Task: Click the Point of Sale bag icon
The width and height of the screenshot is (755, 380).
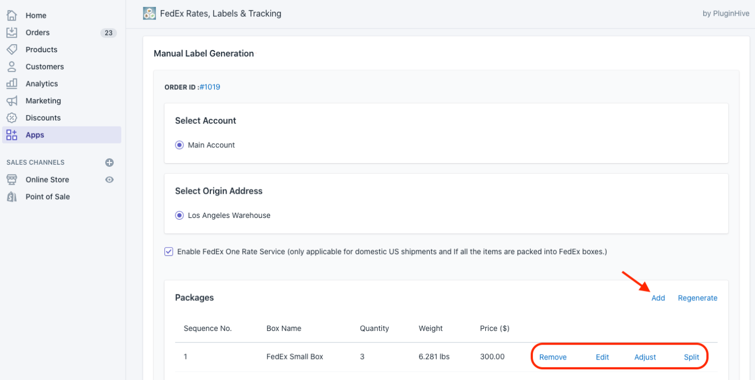Action: [12, 196]
